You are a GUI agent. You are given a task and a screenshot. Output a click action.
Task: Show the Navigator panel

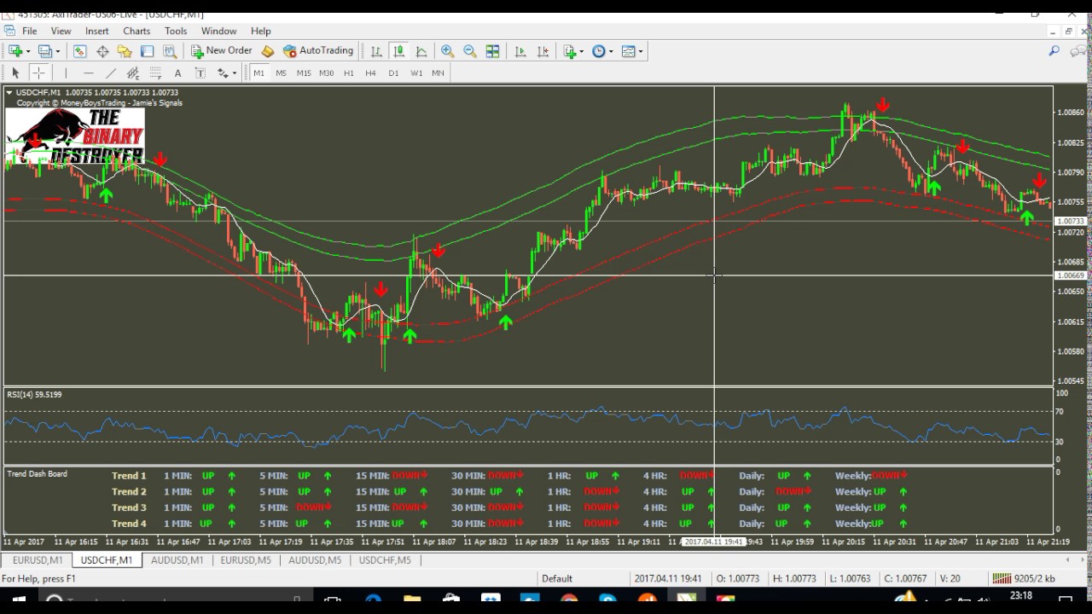tap(125, 51)
